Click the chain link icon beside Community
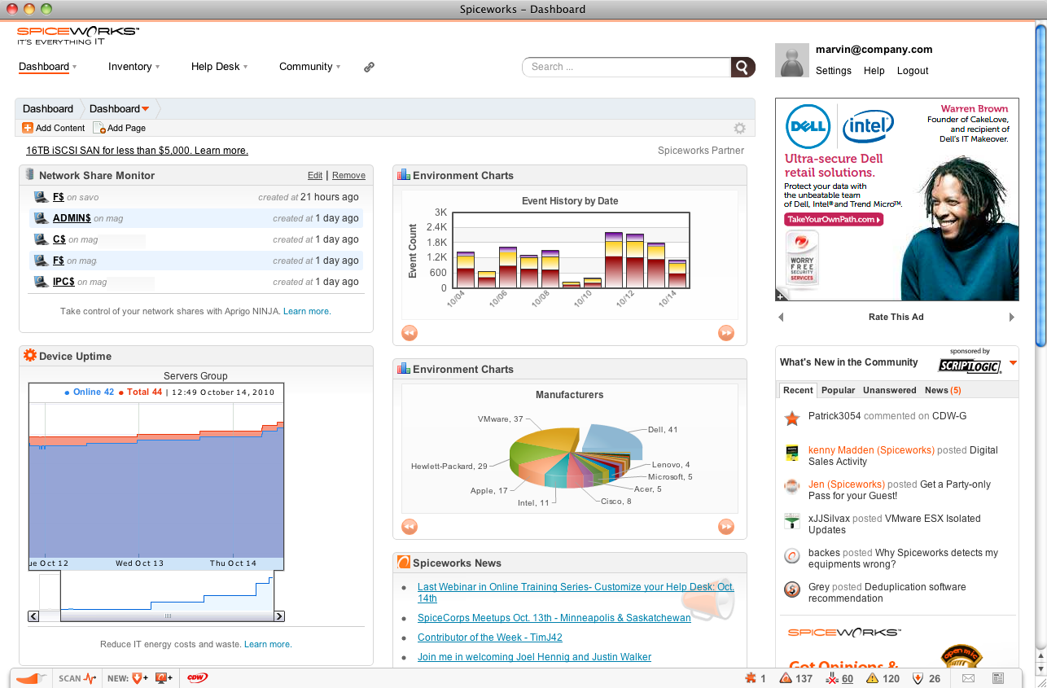The width and height of the screenshot is (1047, 688). click(x=369, y=68)
